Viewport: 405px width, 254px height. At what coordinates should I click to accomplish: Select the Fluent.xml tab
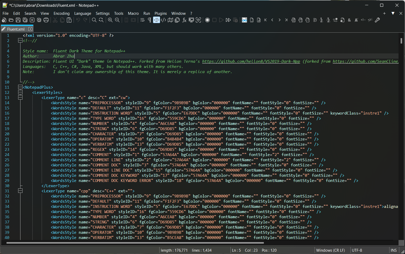16,29
